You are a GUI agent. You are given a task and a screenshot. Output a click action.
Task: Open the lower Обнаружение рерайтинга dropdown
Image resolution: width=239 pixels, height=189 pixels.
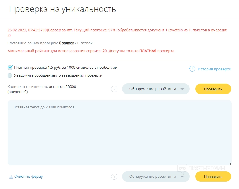pyautogui.click(x=156, y=177)
